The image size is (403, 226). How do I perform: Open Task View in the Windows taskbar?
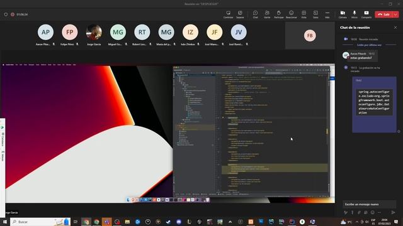point(76,222)
